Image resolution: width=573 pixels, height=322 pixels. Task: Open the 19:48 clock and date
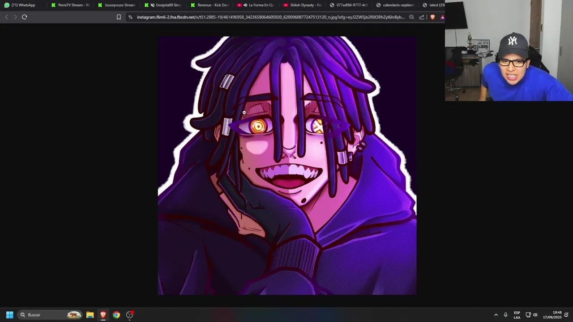click(552, 315)
